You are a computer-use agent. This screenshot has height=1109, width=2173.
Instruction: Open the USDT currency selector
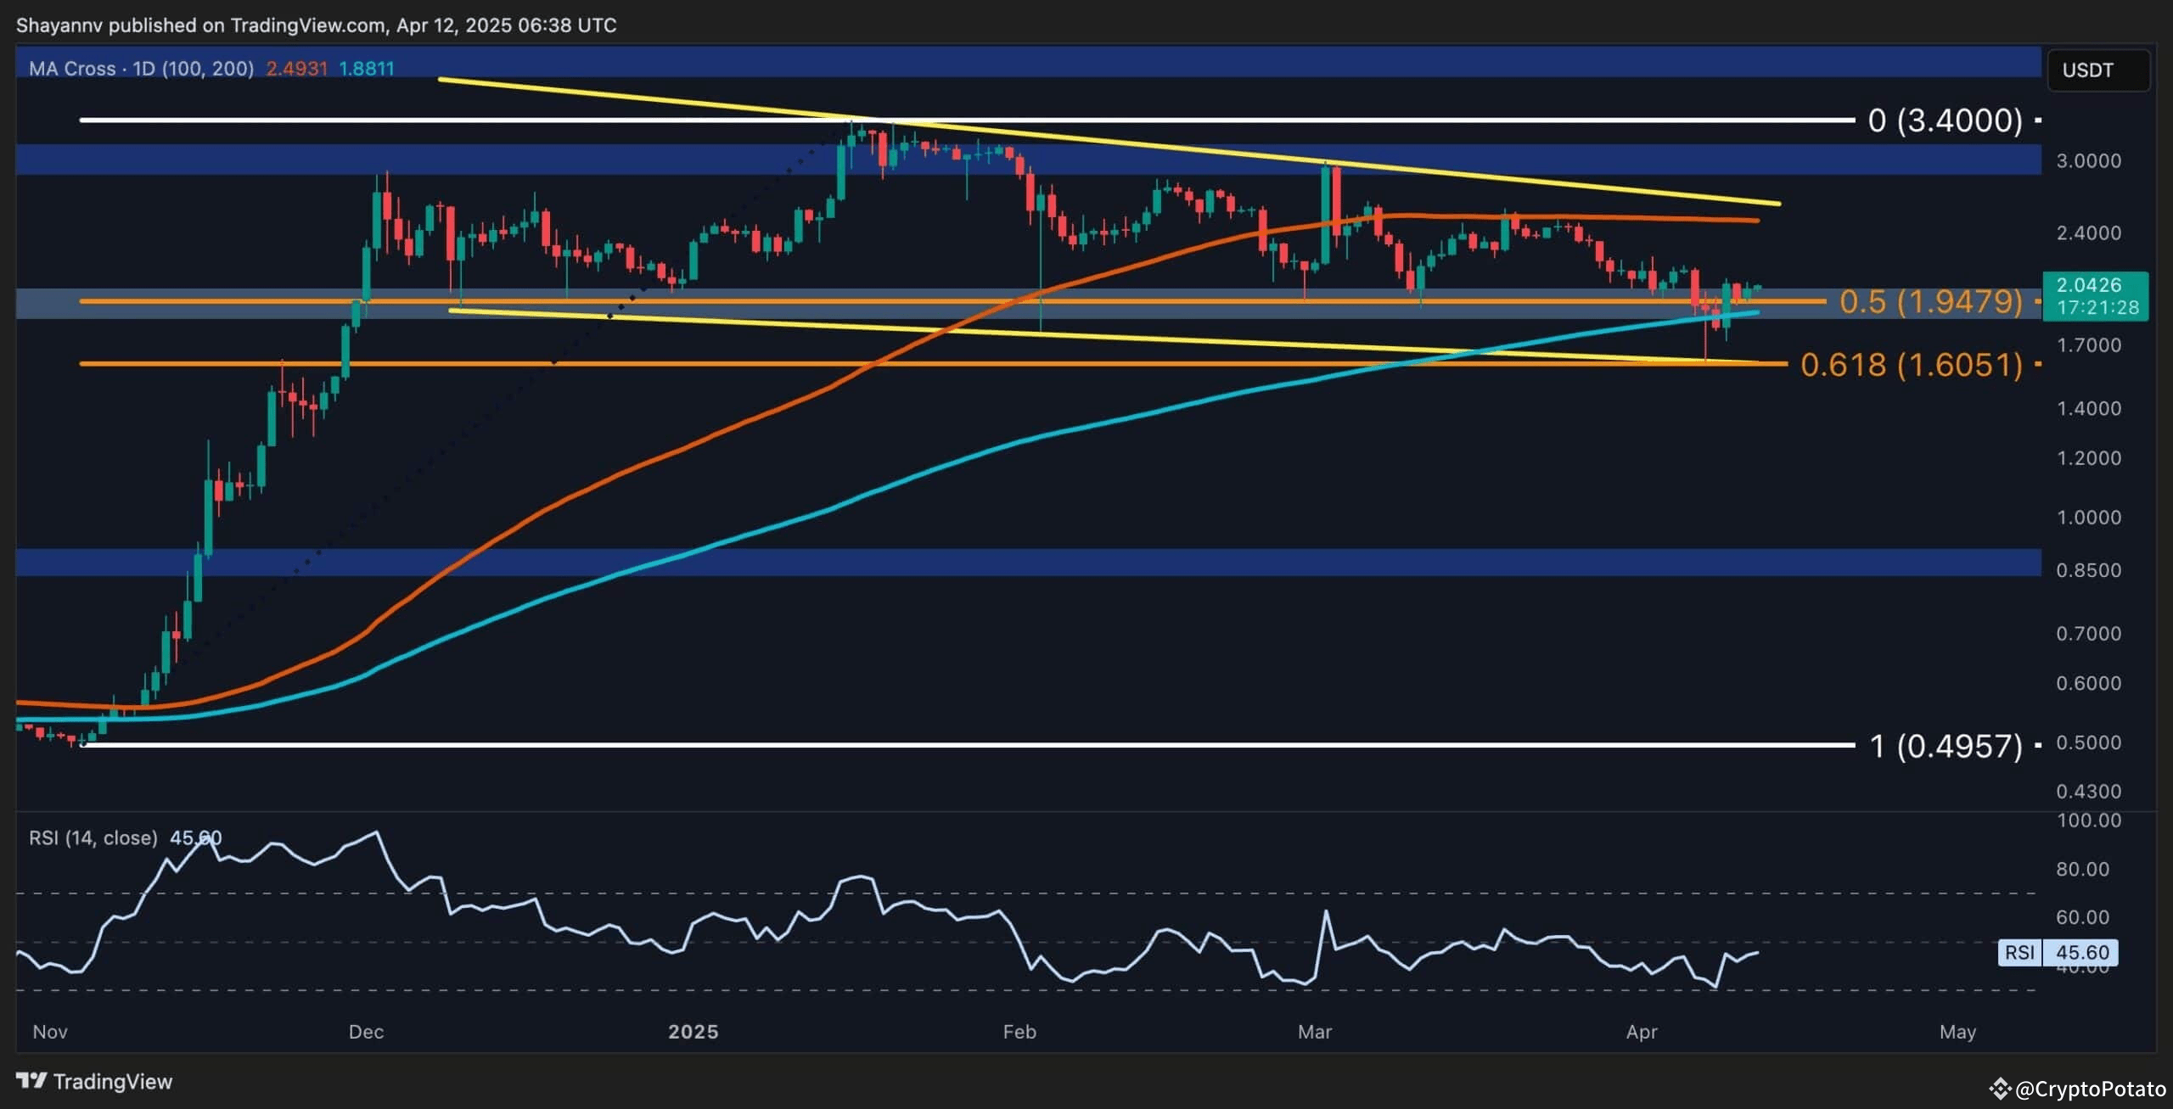[2097, 70]
